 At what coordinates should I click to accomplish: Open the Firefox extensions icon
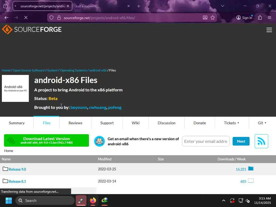pyautogui.click(x=260, y=18)
